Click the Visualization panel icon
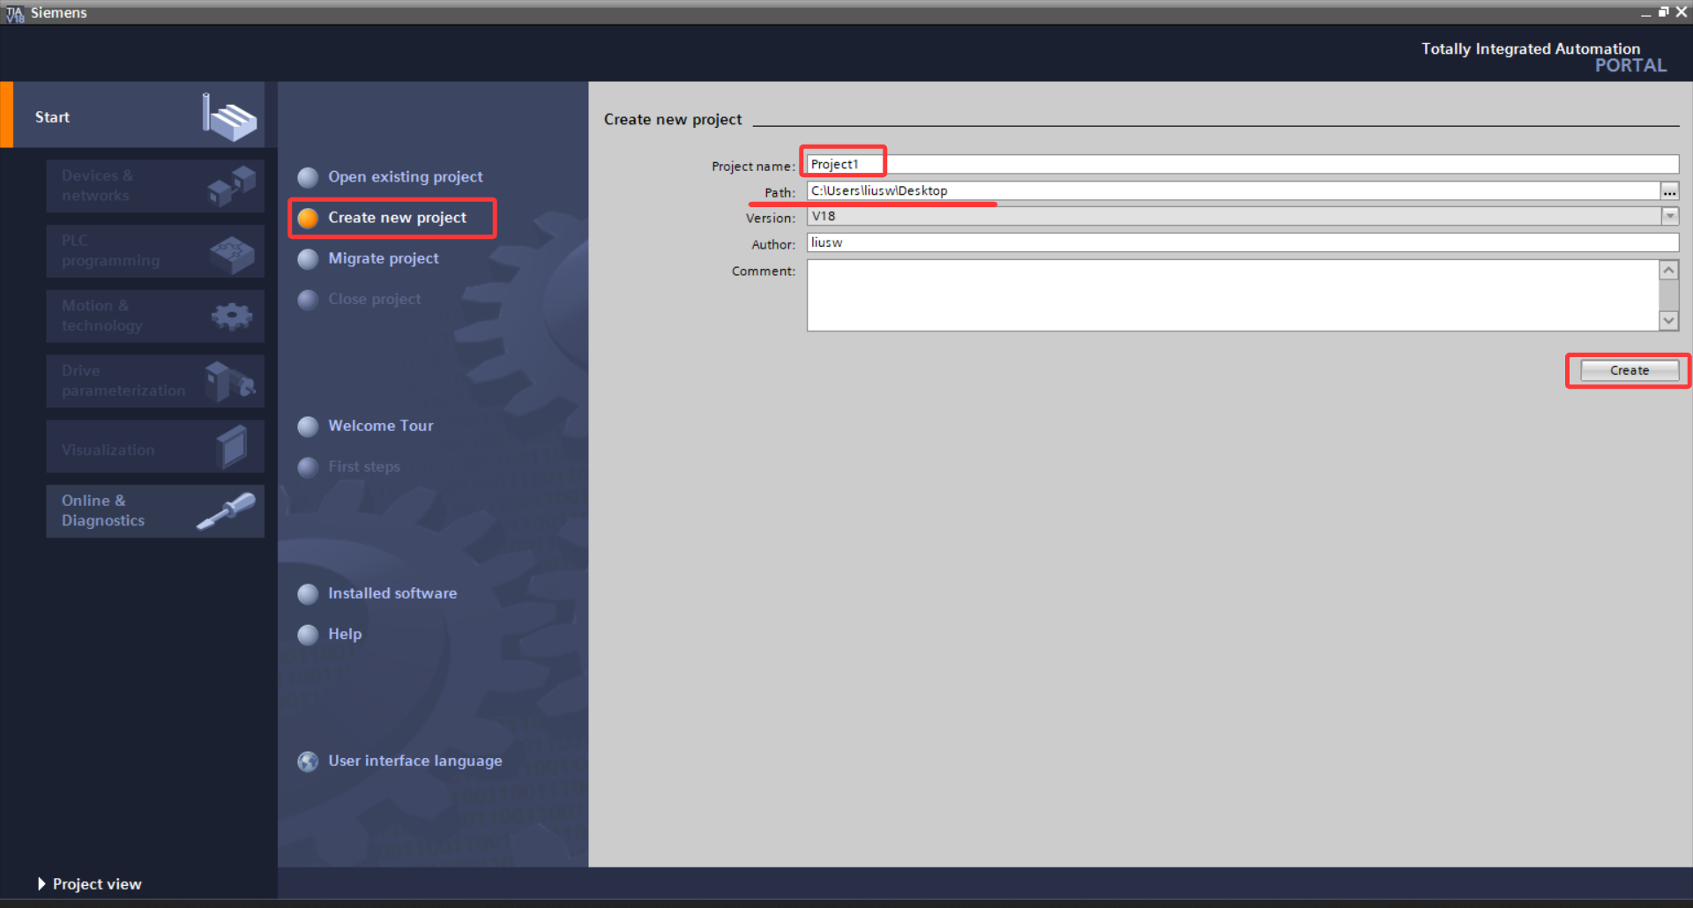The image size is (1693, 908). coord(232,447)
